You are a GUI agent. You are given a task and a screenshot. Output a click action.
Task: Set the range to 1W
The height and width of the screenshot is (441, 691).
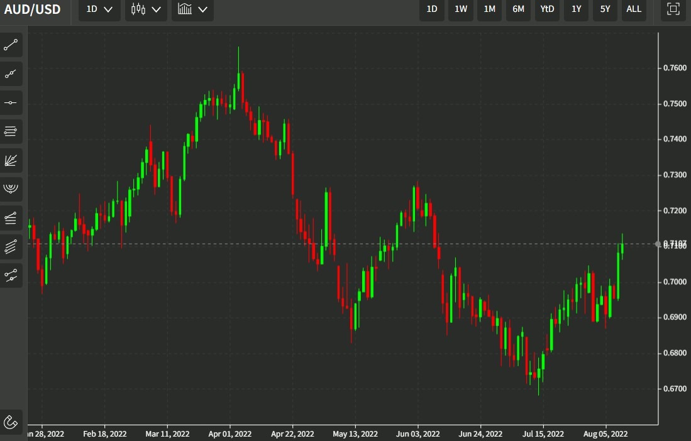click(x=460, y=9)
